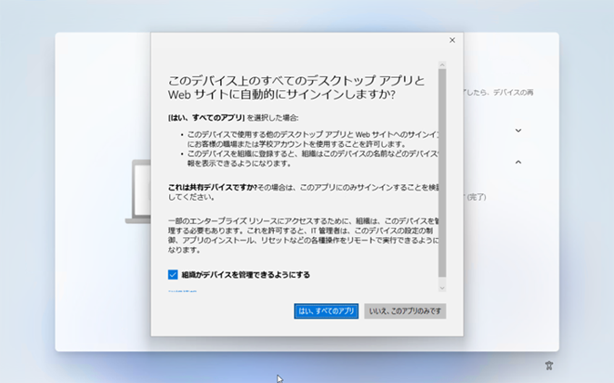Click the dialog's vertical scrollbar thumb
Image resolution: width=614 pixels, height=383 pixels.
(442, 172)
